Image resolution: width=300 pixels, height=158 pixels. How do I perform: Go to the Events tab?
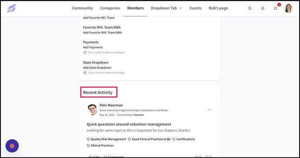tap(195, 8)
